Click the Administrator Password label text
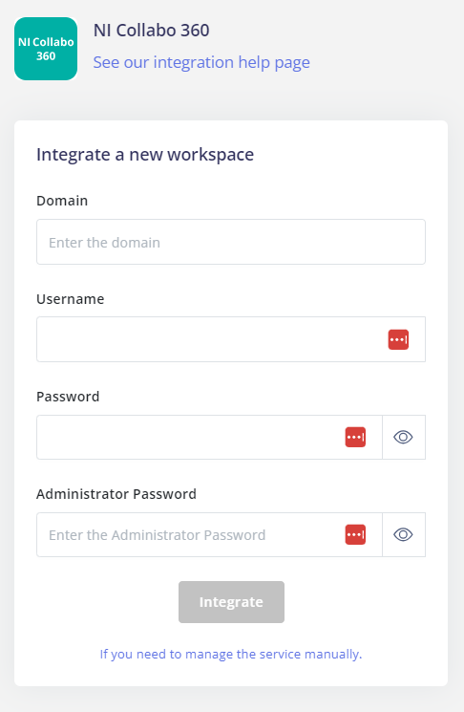The width and height of the screenshot is (464, 712). pos(116,494)
